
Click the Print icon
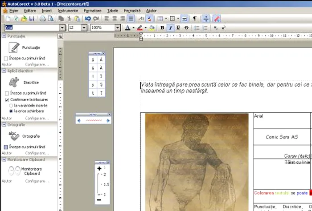point(43,19)
